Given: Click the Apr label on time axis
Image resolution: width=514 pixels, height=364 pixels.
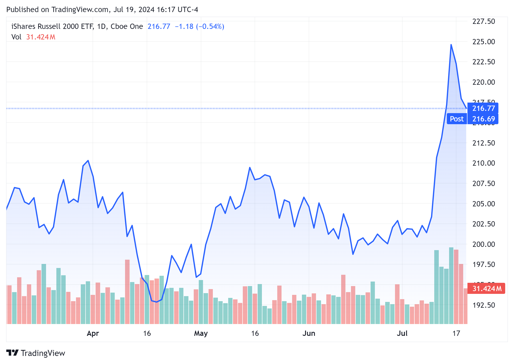Looking at the screenshot, I should (x=93, y=334).
